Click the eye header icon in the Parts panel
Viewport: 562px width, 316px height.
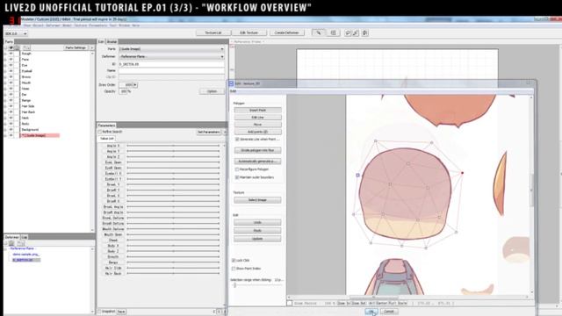click(11, 47)
